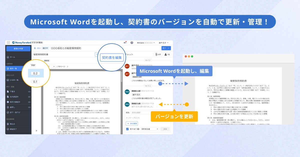The height and width of the screenshot is (157, 300).
Task: Open the 契約担当者 assignee dropdown
Action: click(x=150, y=129)
